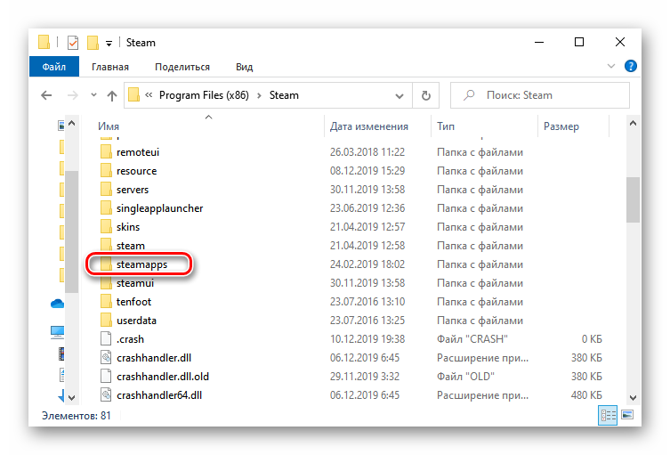This screenshot has width=670, height=455.
Task: Select the .crash file
Action: (x=130, y=339)
